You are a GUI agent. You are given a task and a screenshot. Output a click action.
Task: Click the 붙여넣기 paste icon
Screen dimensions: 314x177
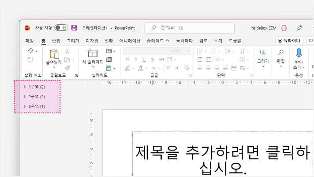point(54,54)
